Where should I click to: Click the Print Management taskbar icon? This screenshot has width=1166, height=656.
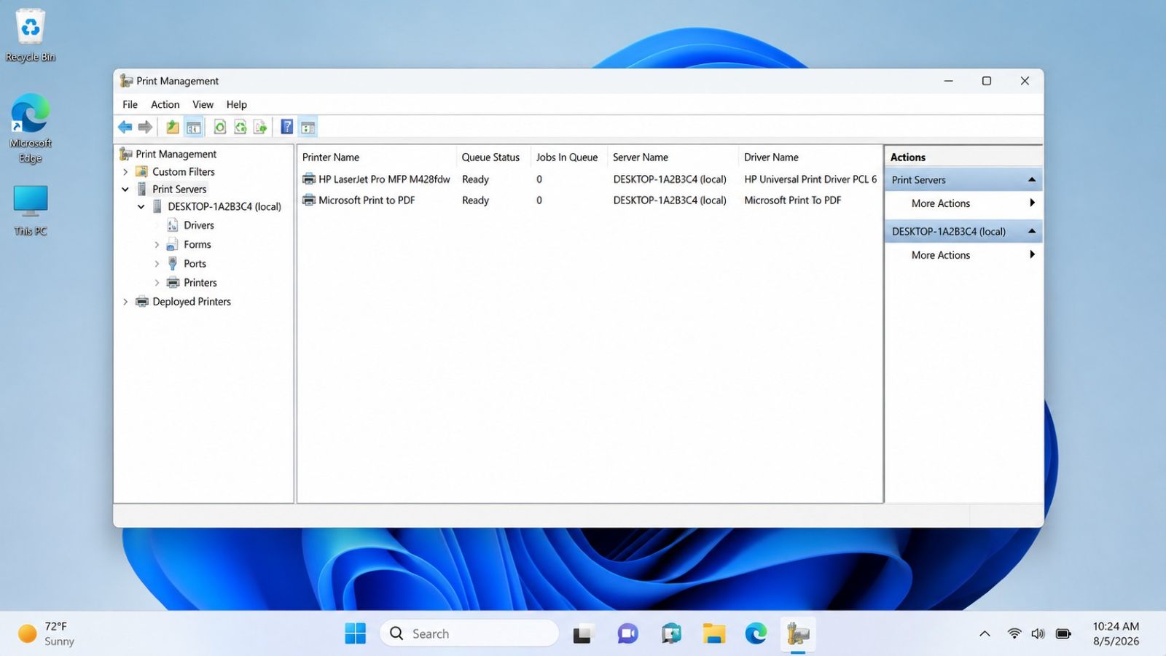click(x=798, y=633)
